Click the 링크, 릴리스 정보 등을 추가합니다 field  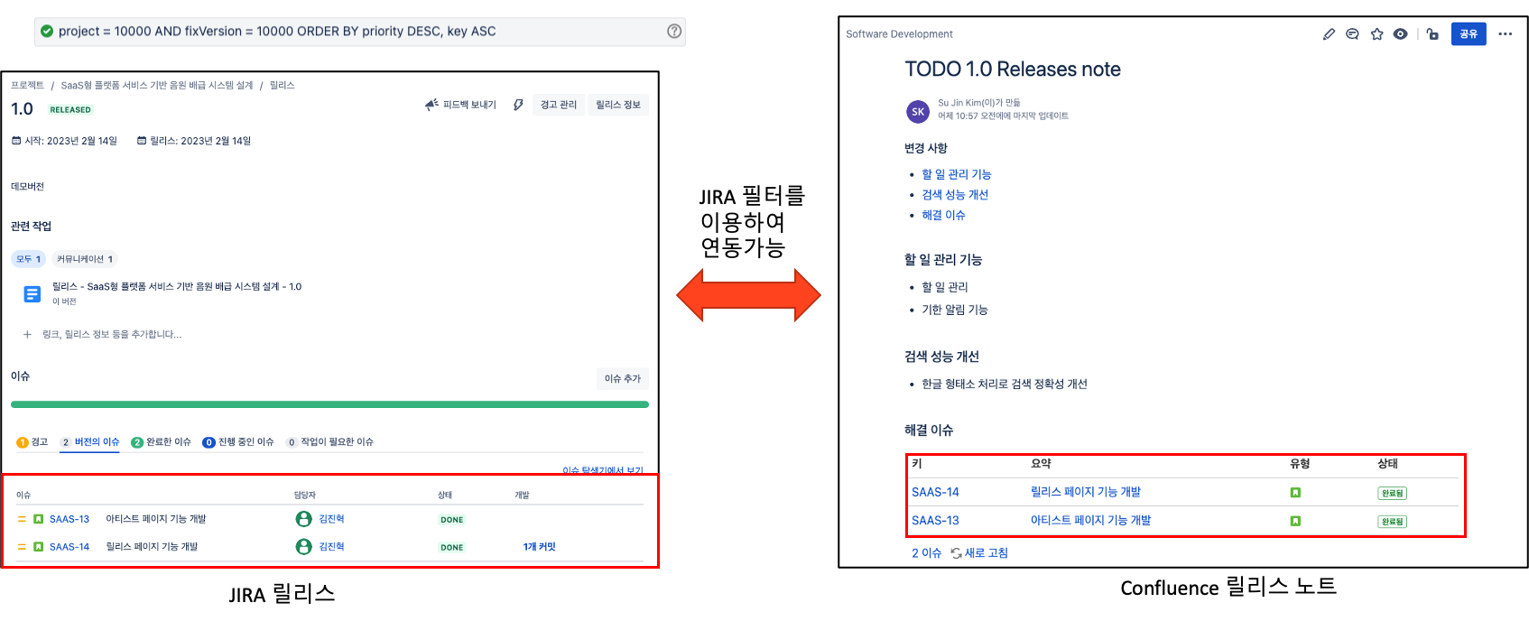[112, 334]
